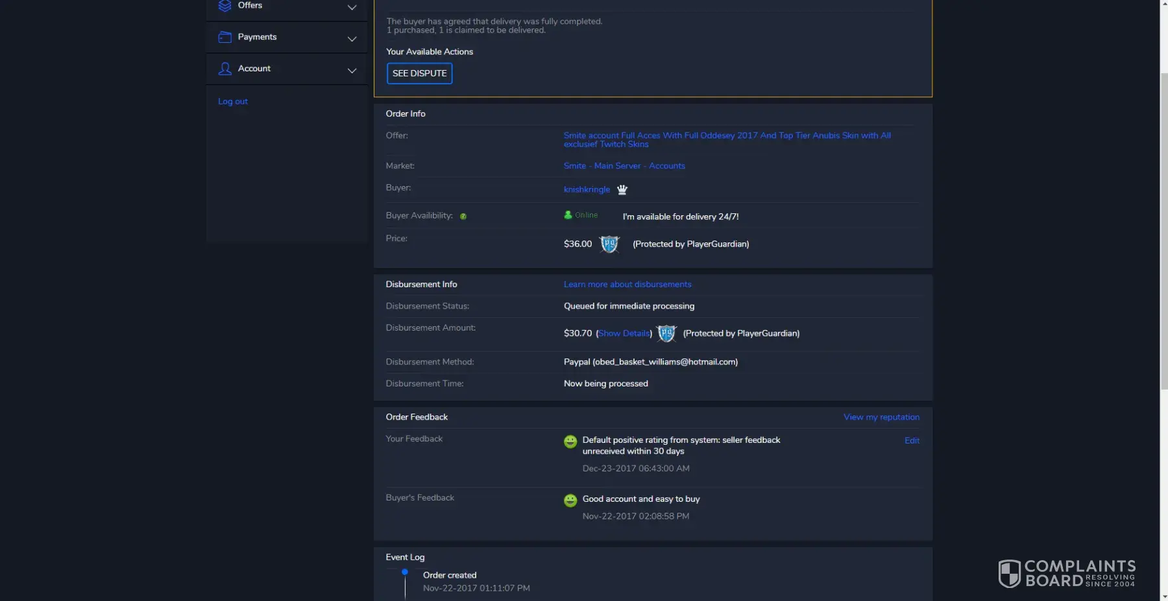This screenshot has height=601, width=1168.
Task: Click the 'Default positive rating from system' feedback text
Action: click(x=681, y=445)
